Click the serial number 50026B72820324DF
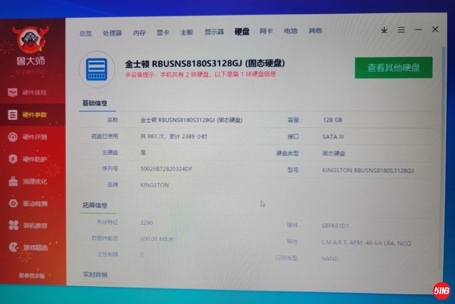 click(x=166, y=169)
